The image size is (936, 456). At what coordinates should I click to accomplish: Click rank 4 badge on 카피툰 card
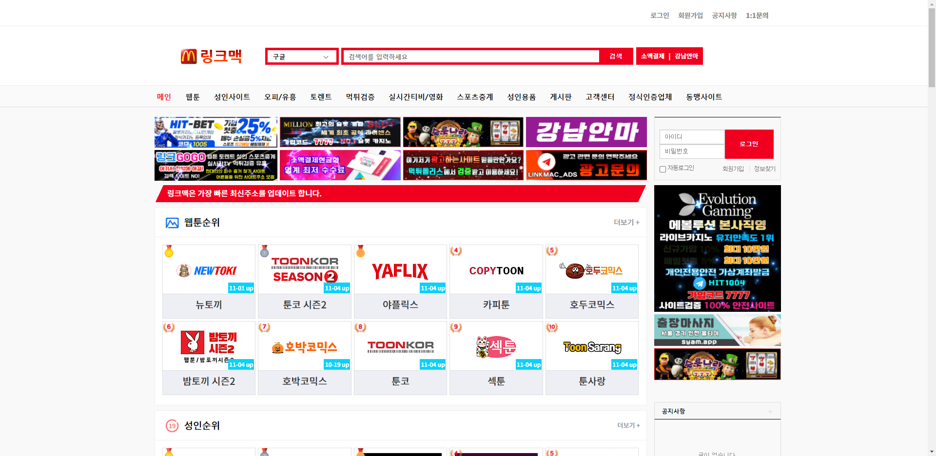[x=456, y=251]
